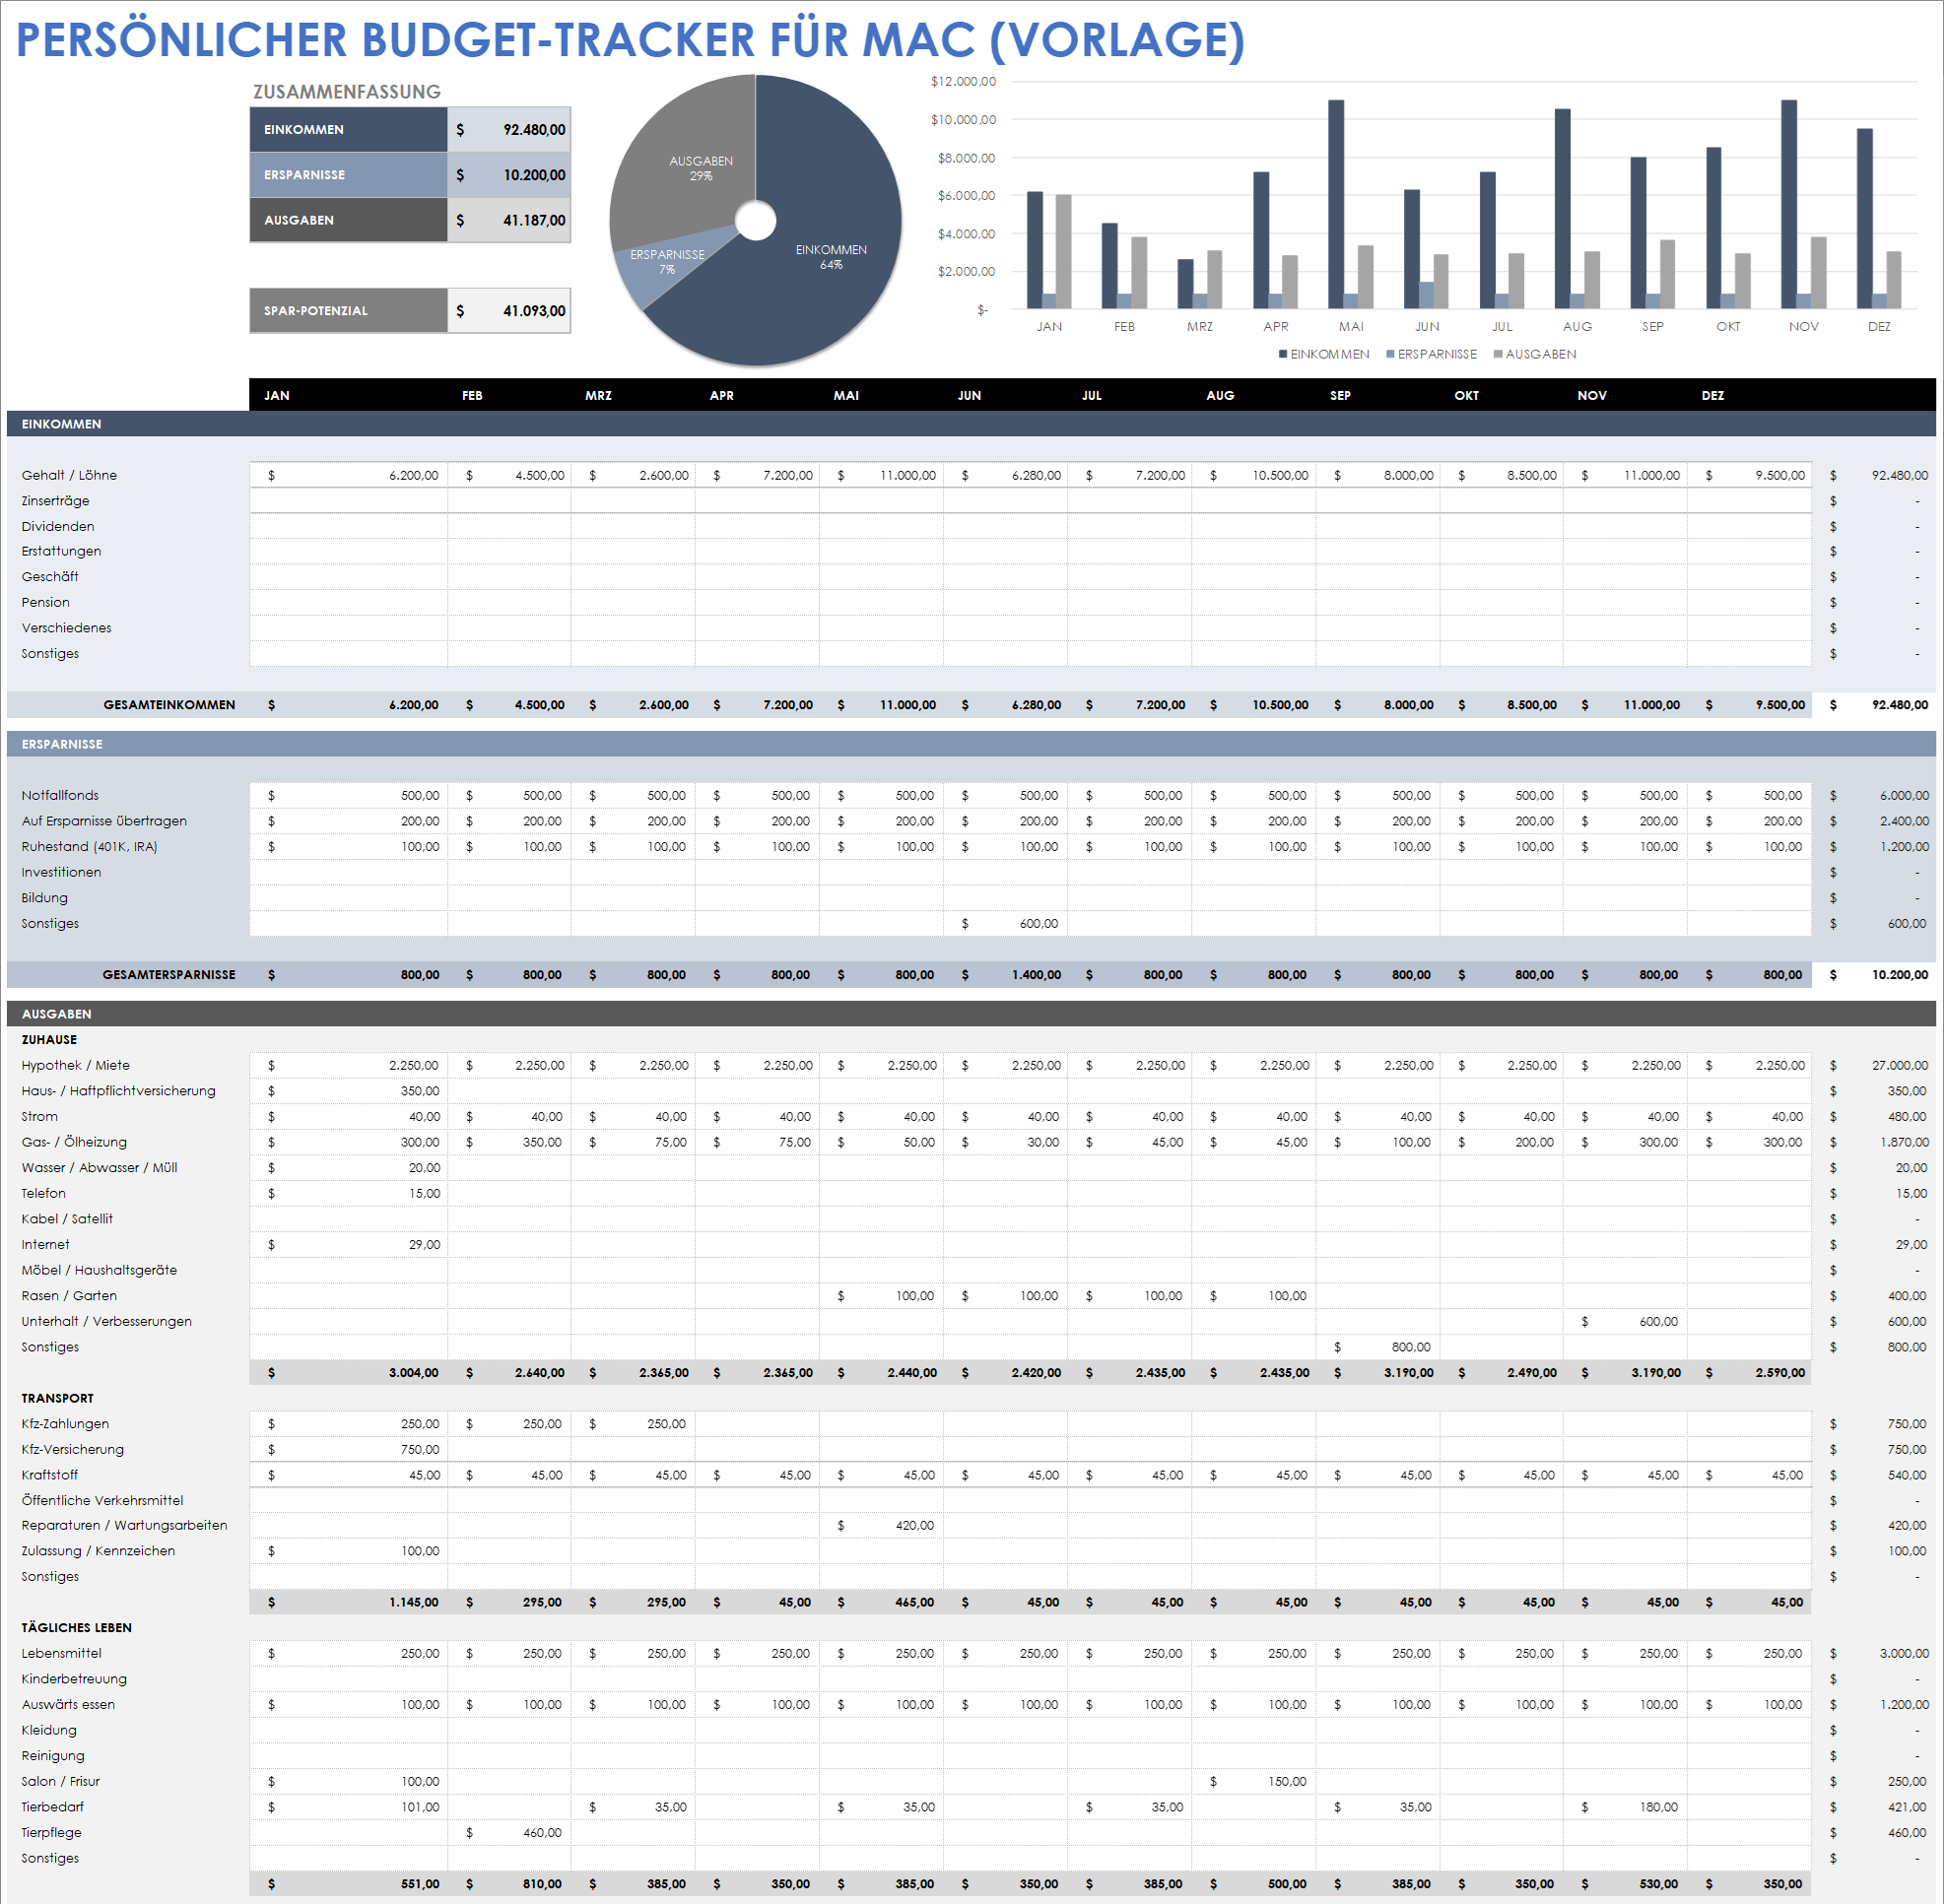
Task: Click the tall MAI income bar in the chart
Action: point(1336,204)
